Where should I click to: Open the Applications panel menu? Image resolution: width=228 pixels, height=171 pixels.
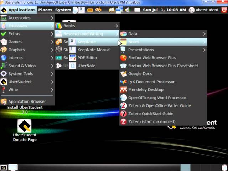click(18, 10)
